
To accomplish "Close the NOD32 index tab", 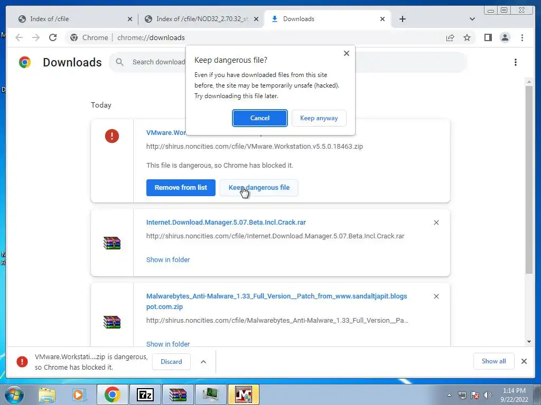I will 256,20.
